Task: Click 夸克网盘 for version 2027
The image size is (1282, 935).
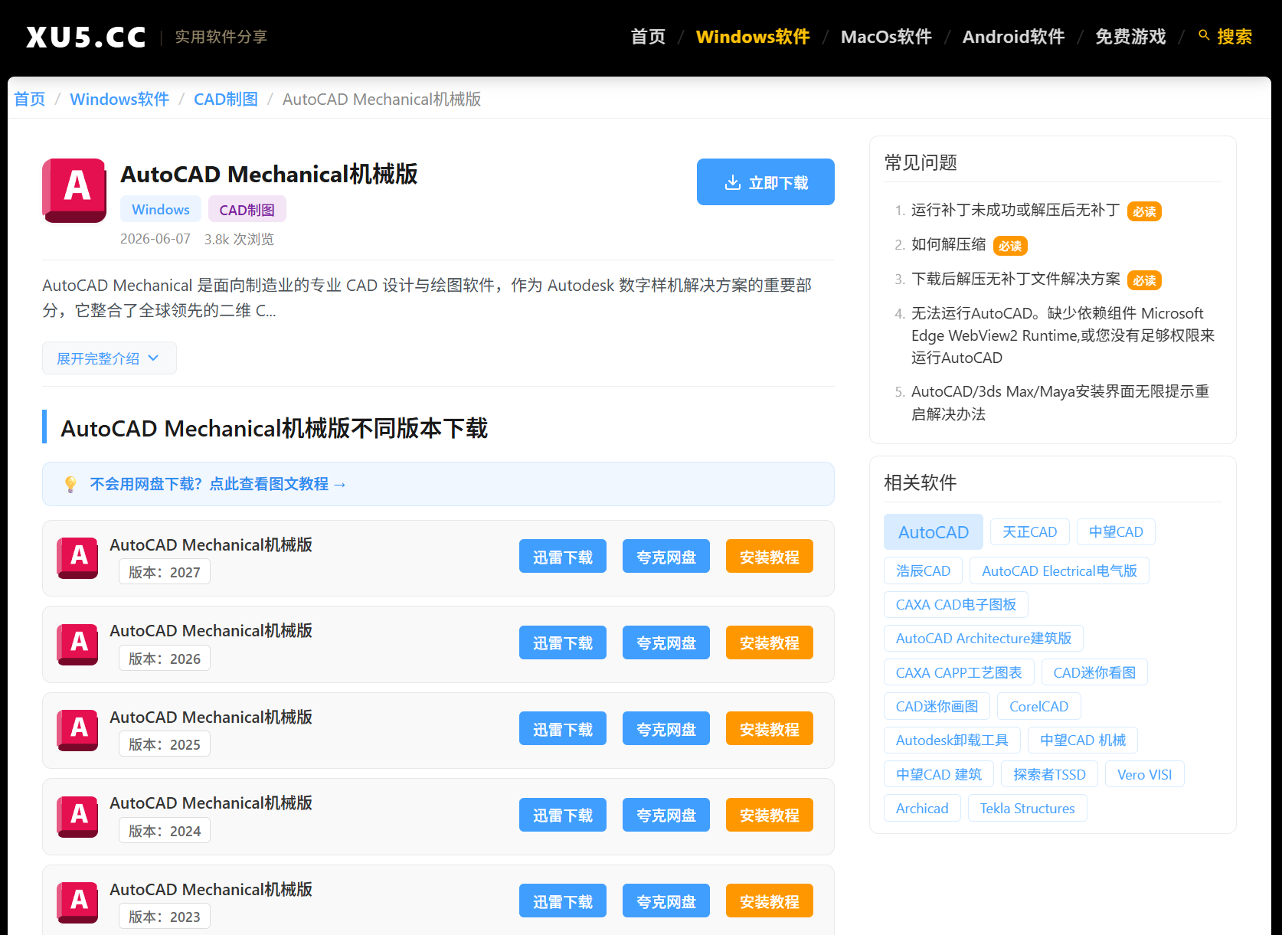Action: (x=666, y=557)
